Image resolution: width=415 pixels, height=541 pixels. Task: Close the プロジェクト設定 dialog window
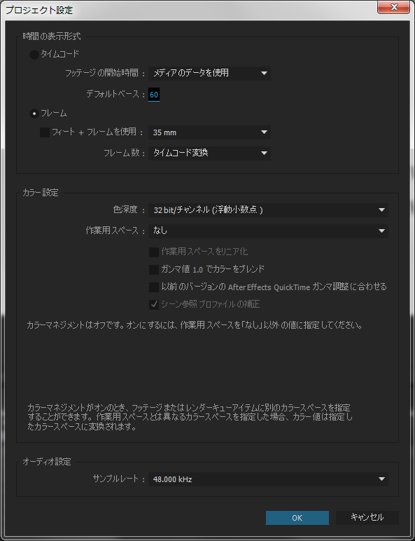tap(393, 7)
